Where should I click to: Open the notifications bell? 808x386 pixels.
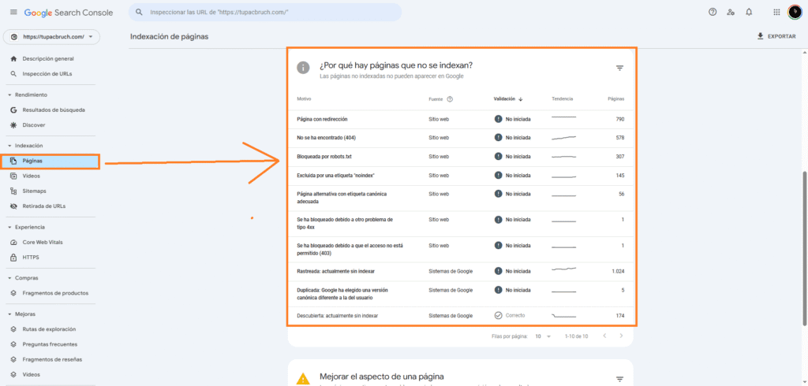click(x=749, y=12)
